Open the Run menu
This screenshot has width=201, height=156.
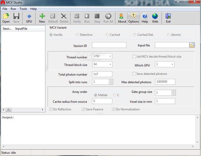(x=13, y=9)
